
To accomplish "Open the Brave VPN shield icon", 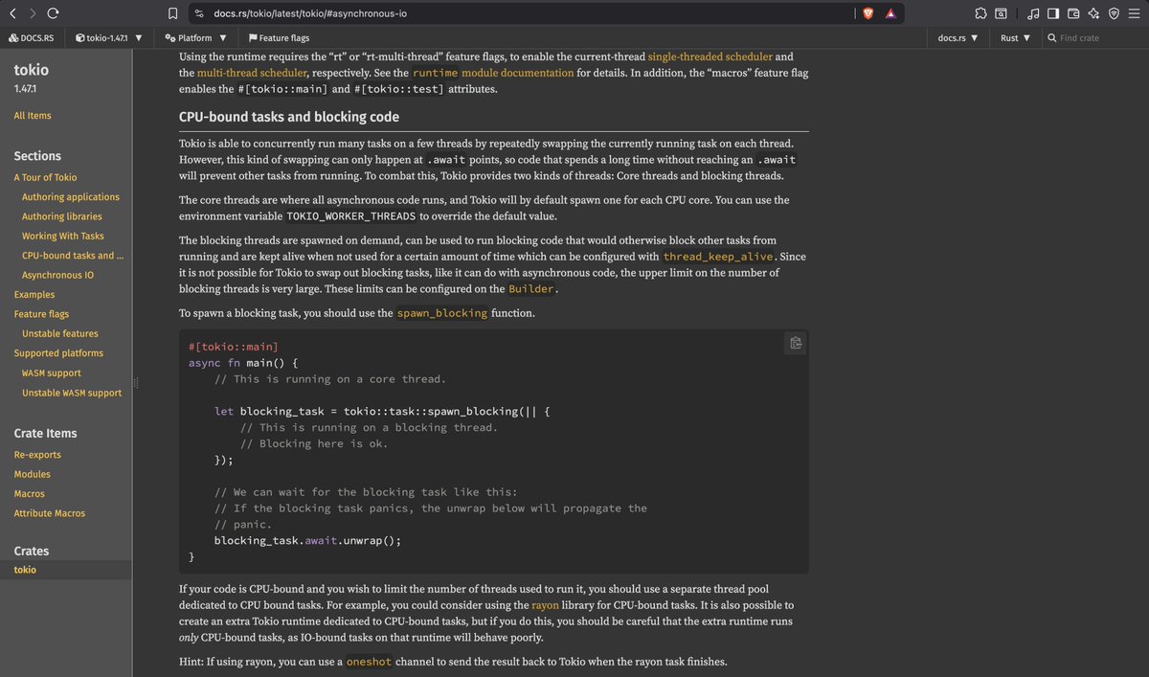I will [x=1114, y=13].
